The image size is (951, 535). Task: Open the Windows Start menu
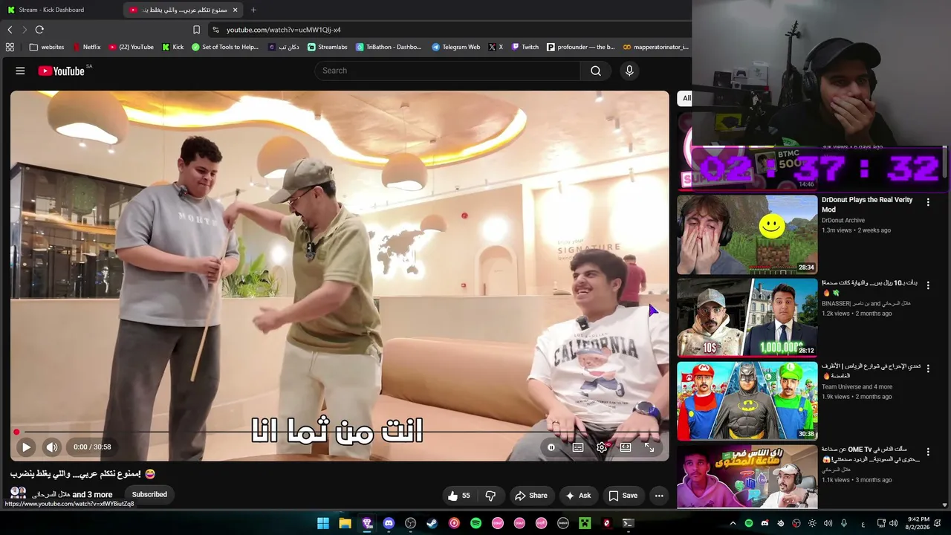pos(323,523)
